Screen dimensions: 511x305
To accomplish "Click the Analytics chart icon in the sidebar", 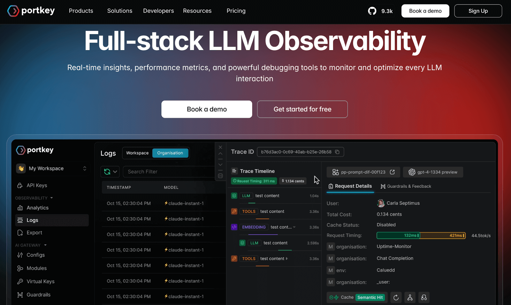I will click(20, 208).
